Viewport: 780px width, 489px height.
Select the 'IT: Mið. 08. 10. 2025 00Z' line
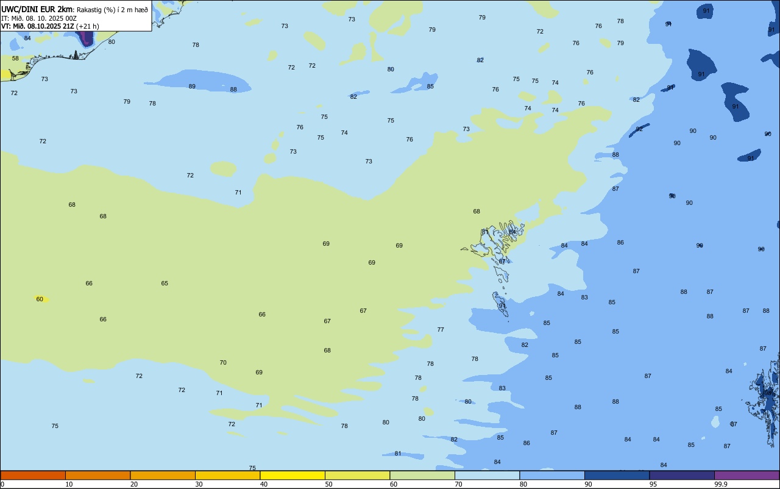[x=39, y=18]
